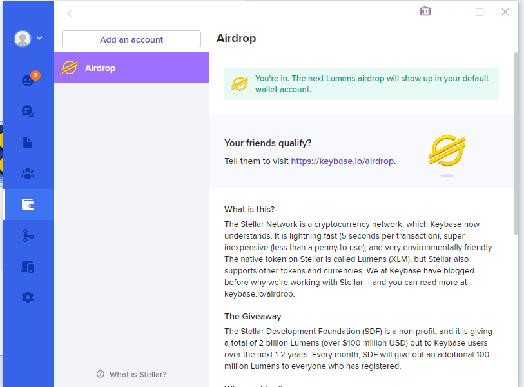Go back using the left arrow
The width and height of the screenshot is (524, 387).
pyautogui.click(x=70, y=14)
